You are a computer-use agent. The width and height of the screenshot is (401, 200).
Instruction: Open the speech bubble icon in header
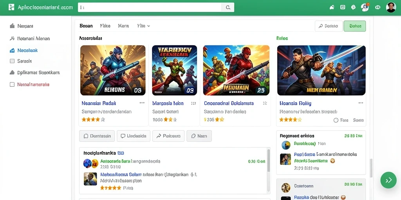coord(354,7)
